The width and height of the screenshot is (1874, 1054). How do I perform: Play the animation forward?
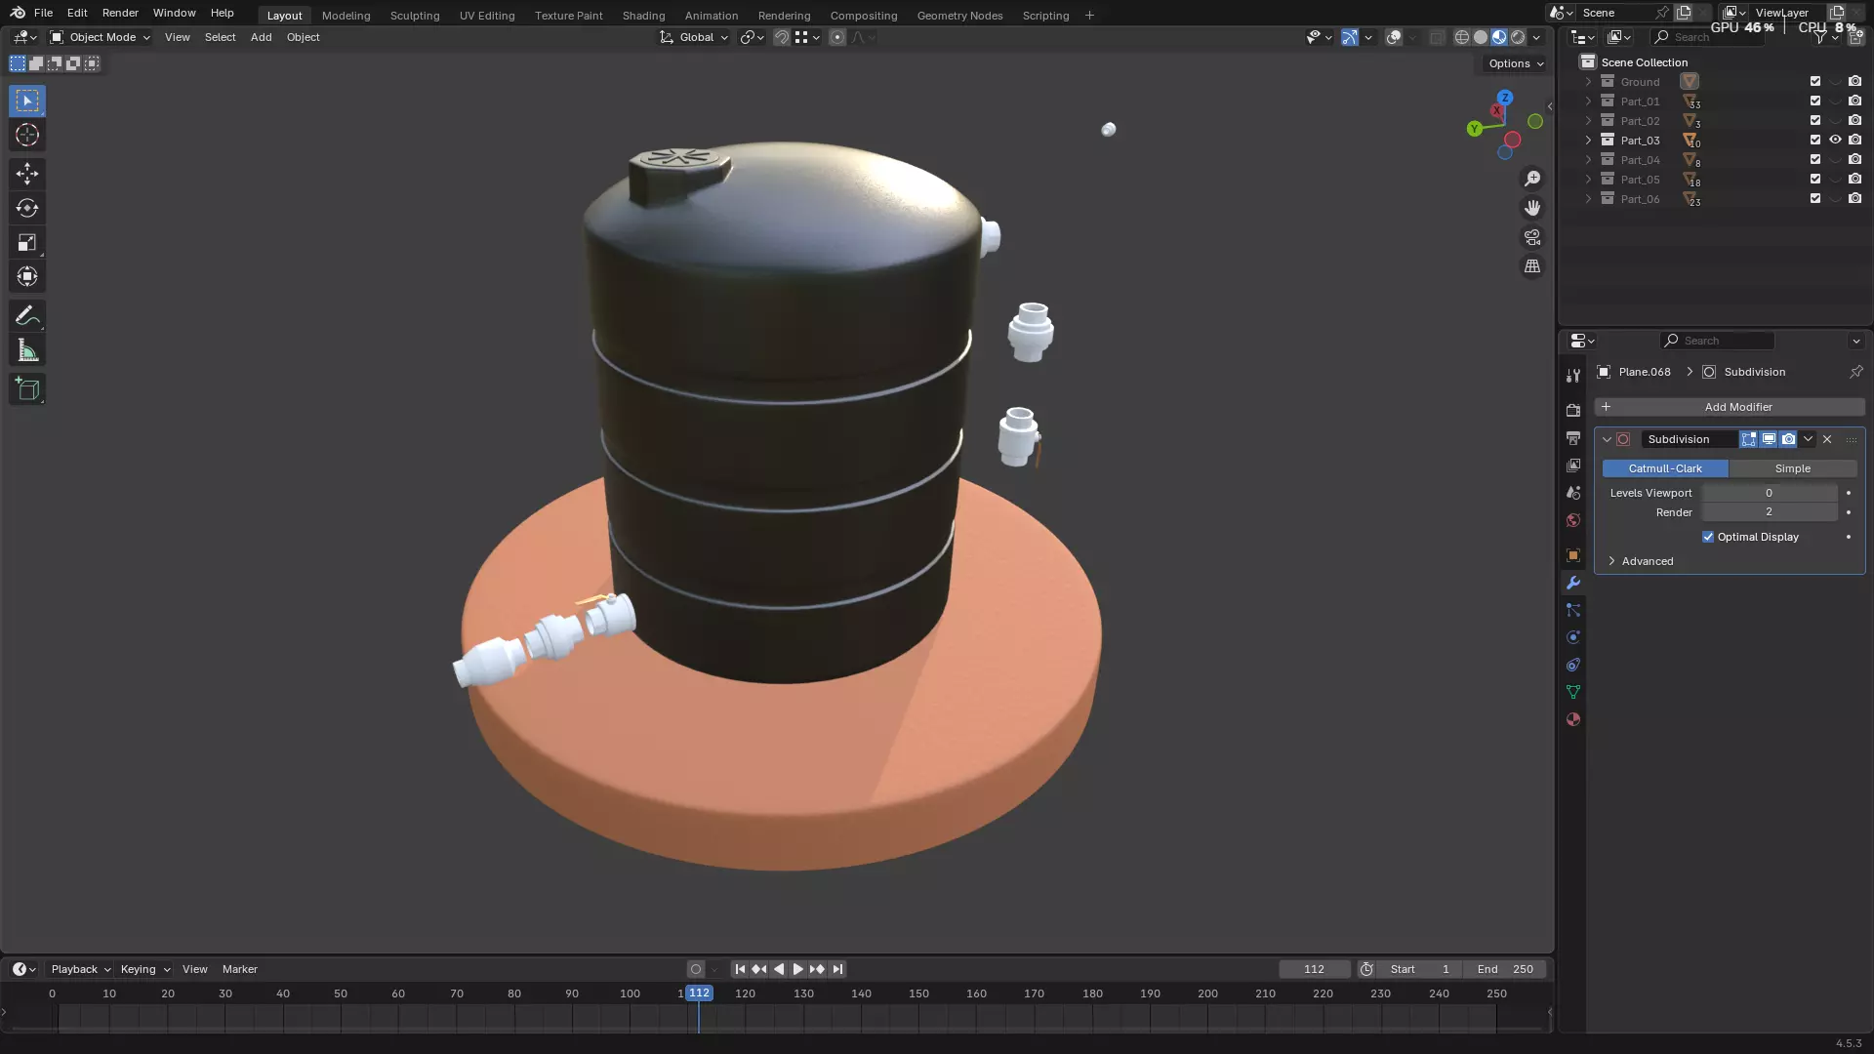pos(797,969)
